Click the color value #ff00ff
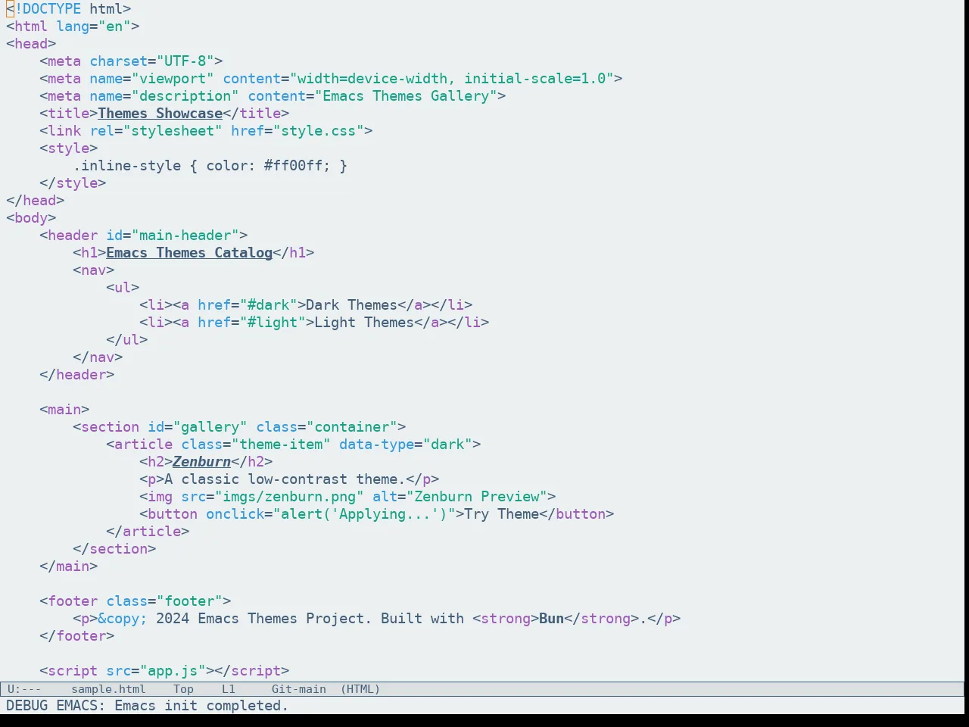The width and height of the screenshot is (969, 727). click(x=293, y=166)
